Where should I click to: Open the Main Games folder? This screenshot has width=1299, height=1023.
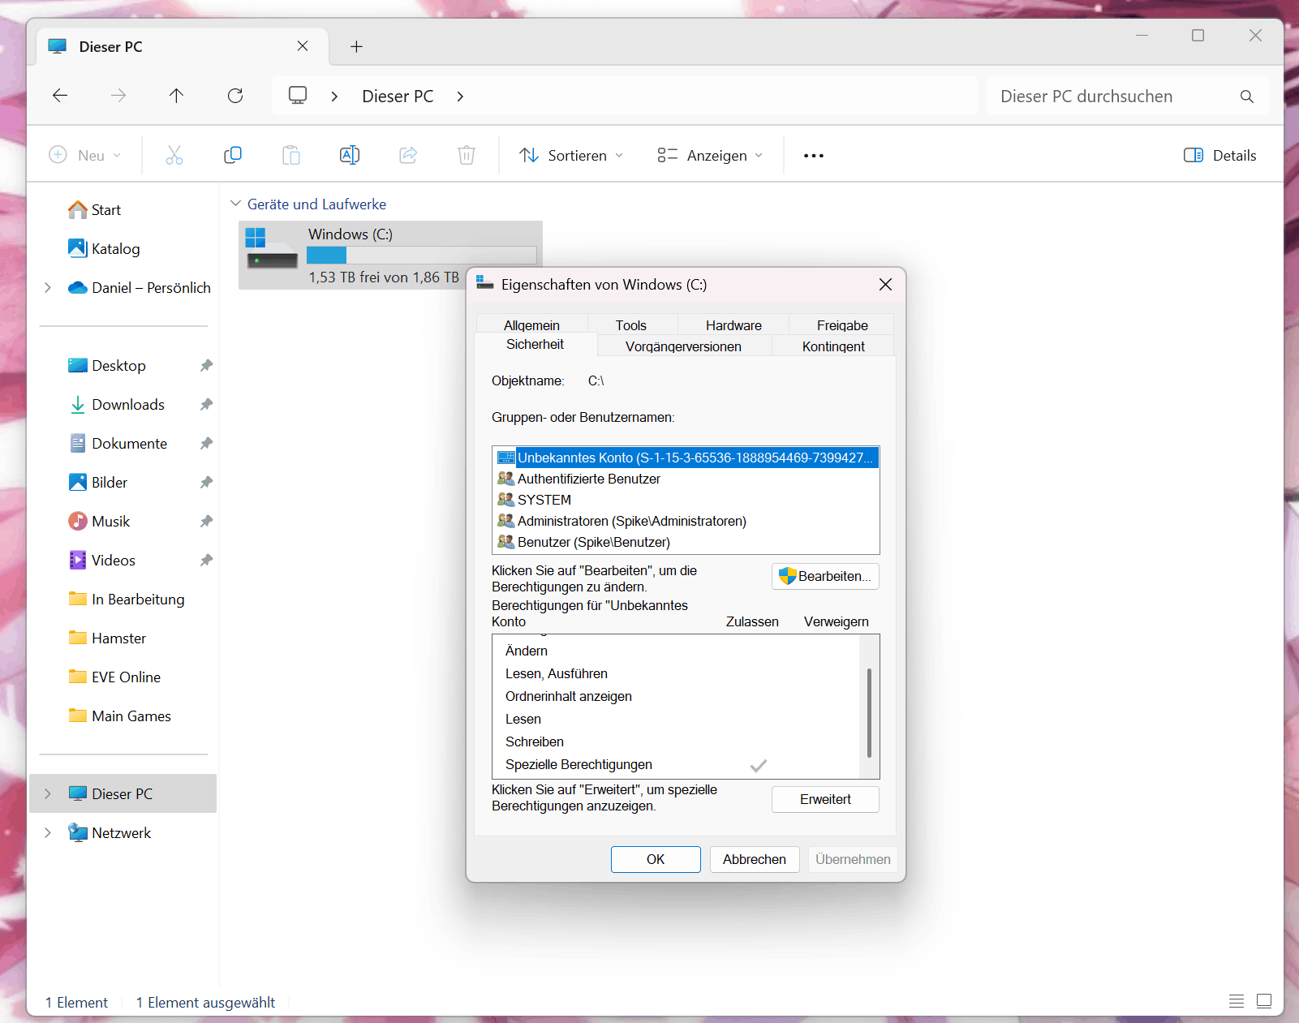[x=120, y=716]
